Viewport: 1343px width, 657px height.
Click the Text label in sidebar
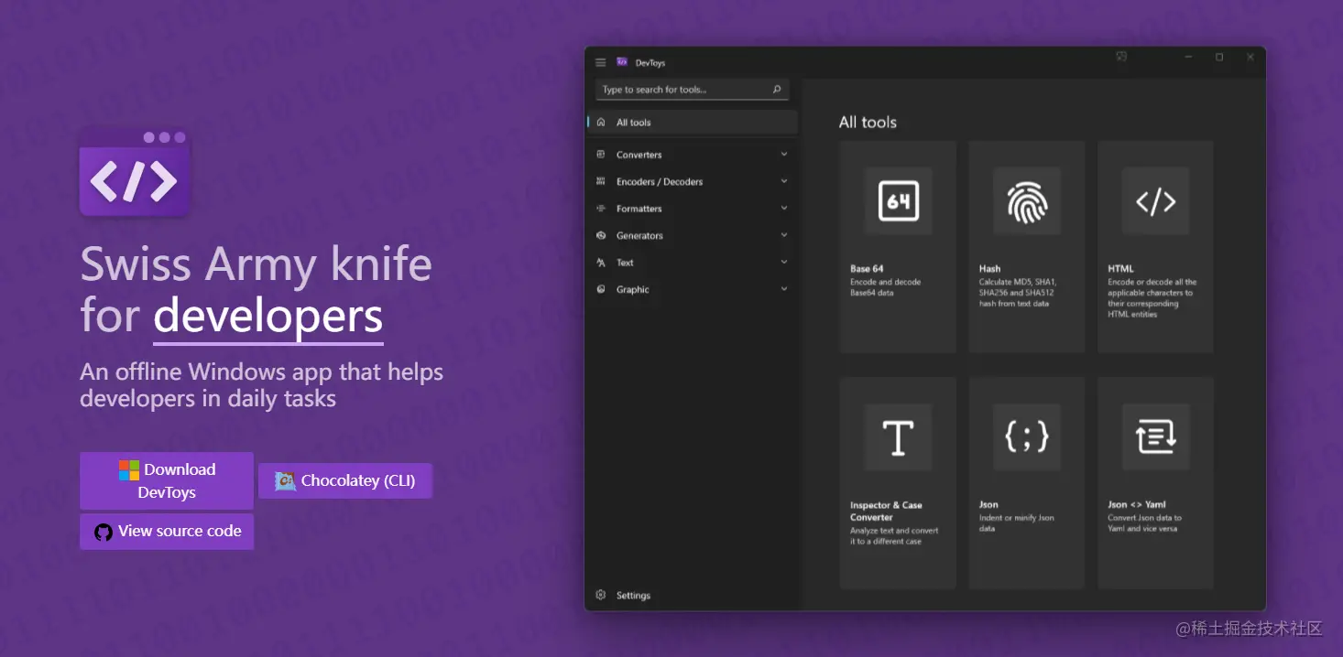pos(625,263)
